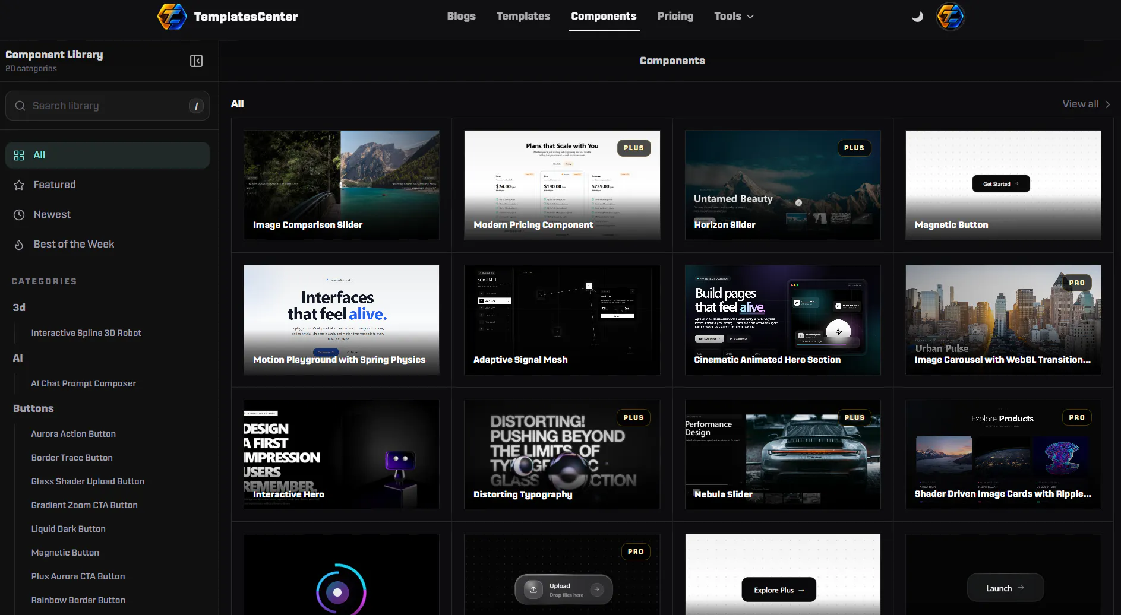Image resolution: width=1121 pixels, height=615 pixels.
Task: Click the Launch preview button
Action: (1005, 588)
